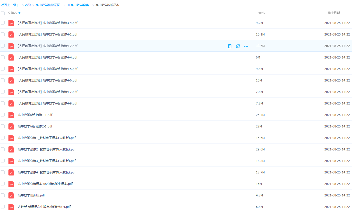Click the PDF icon of 选修3-4.pdf

click(11, 23)
